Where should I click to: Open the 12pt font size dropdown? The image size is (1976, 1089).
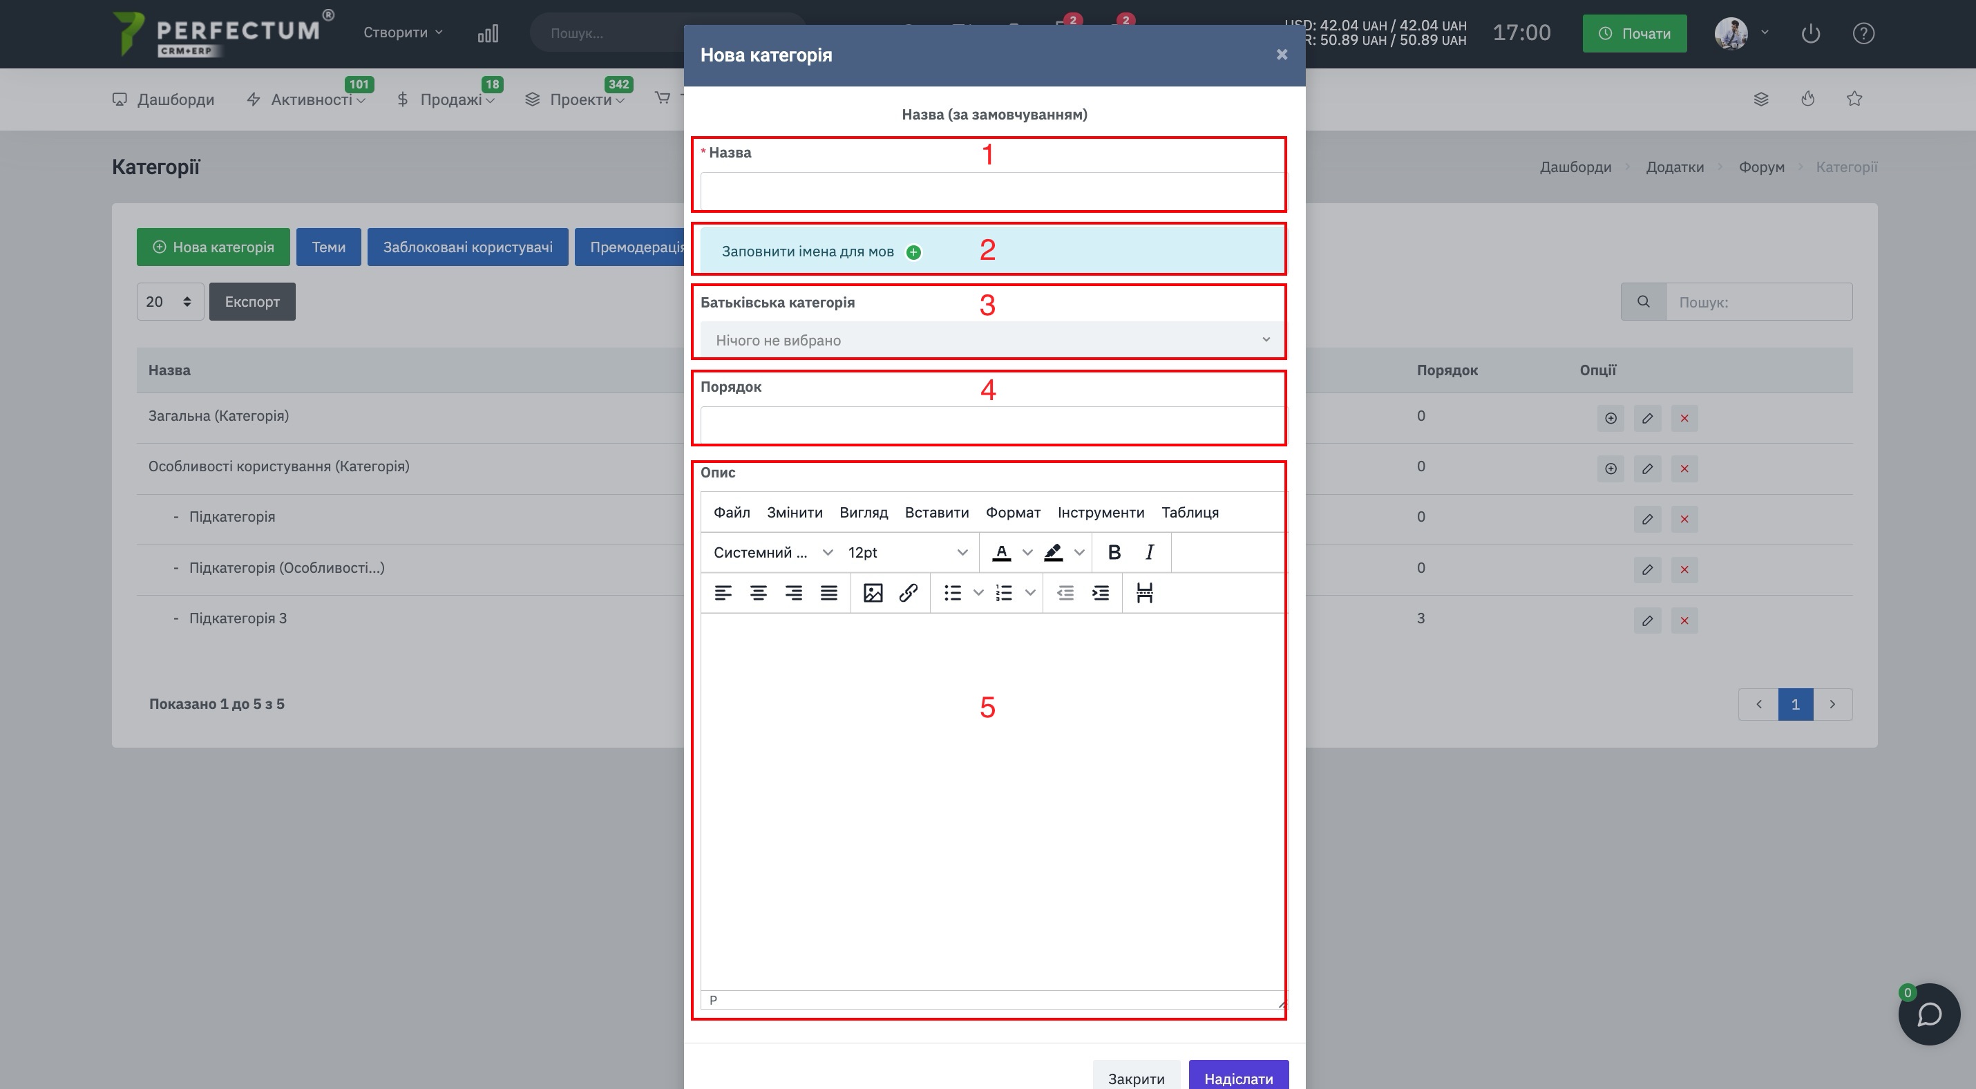[907, 552]
